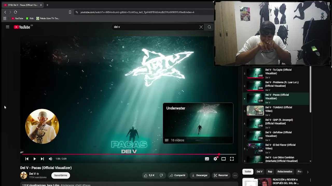Play Dei V - Los Oidos Cambian (Interlude)
This screenshot has width=332, height=186.
point(276,159)
